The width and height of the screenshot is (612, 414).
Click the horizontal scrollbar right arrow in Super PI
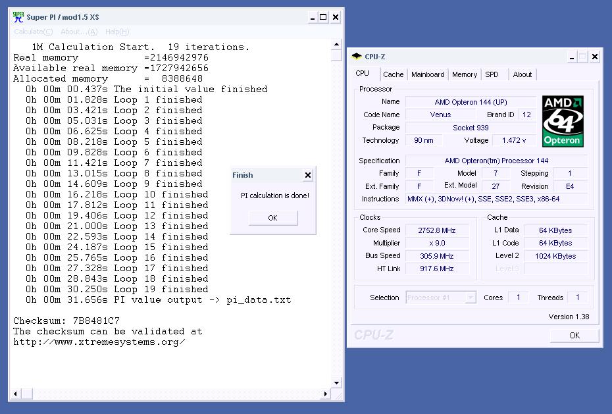click(326, 394)
